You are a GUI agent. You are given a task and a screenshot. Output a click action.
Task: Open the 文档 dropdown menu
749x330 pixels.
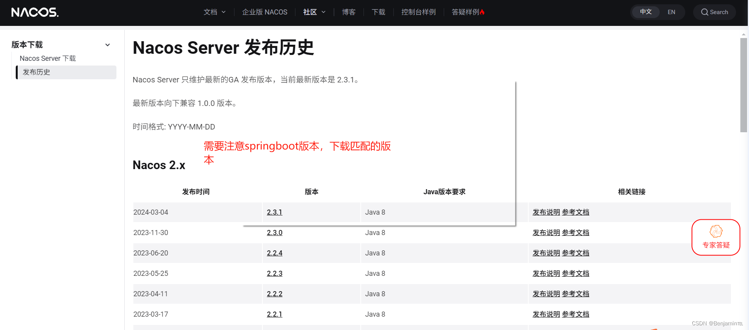[214, 12]
